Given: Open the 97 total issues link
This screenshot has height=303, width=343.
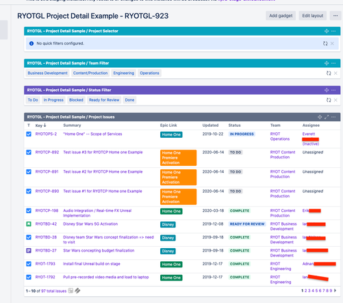Looking at the screenshot, I should pyautogui.click(x=54, y=291).
